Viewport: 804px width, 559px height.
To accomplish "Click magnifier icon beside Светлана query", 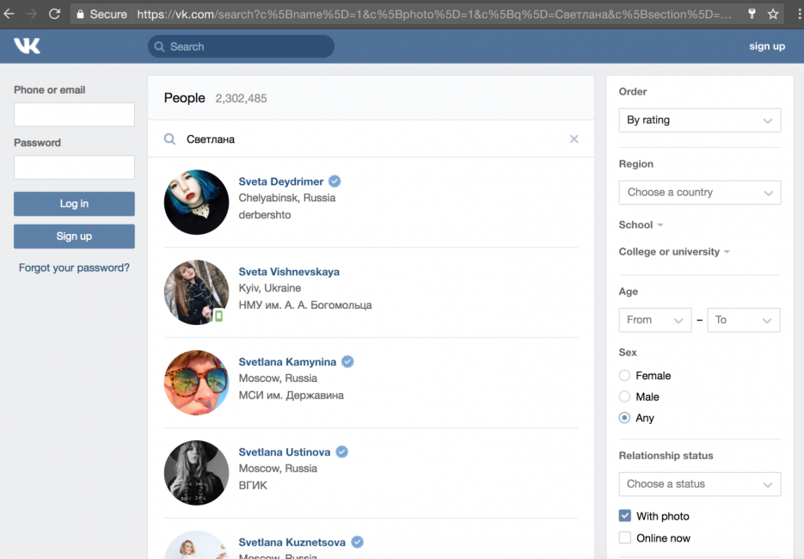I will pos(170,139).
